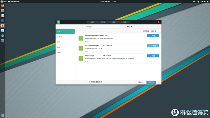Switch to the 已安装 tab in header
210x118 pixels.
pyautogui.click(x=103, y=22)
